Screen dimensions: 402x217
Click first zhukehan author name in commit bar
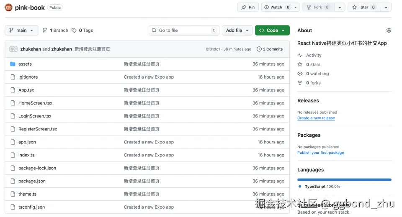(31, 49)
